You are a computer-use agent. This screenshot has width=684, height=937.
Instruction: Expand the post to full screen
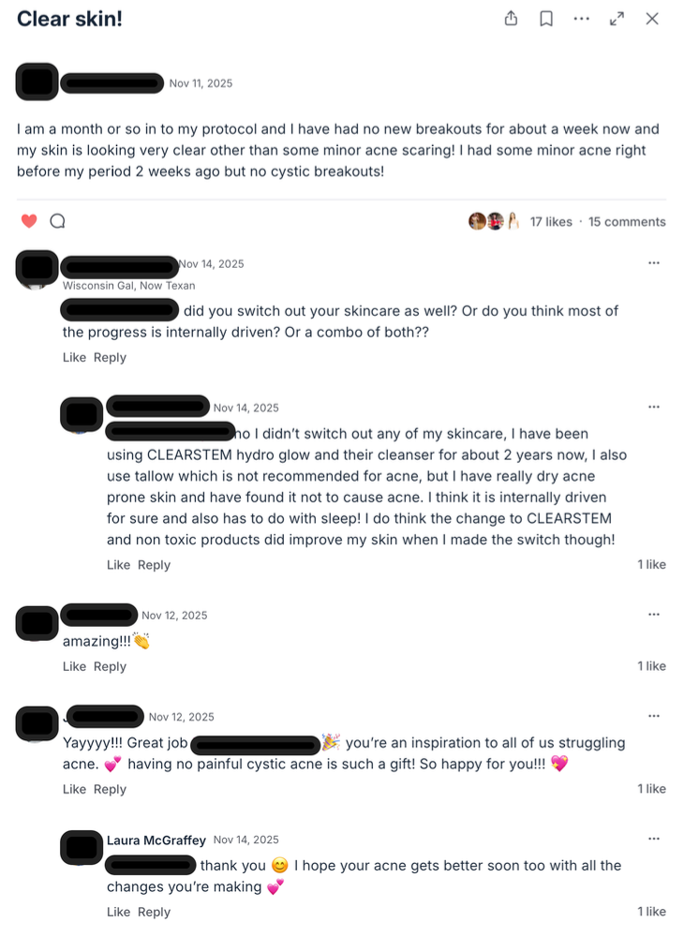(617, 19)
